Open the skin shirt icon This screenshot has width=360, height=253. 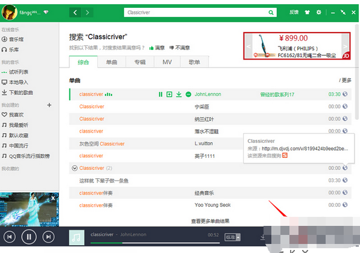click(307, 13)
